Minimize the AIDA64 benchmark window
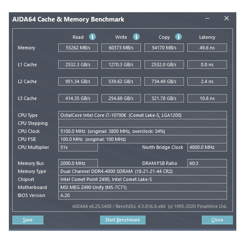 (x=207, y=19)
